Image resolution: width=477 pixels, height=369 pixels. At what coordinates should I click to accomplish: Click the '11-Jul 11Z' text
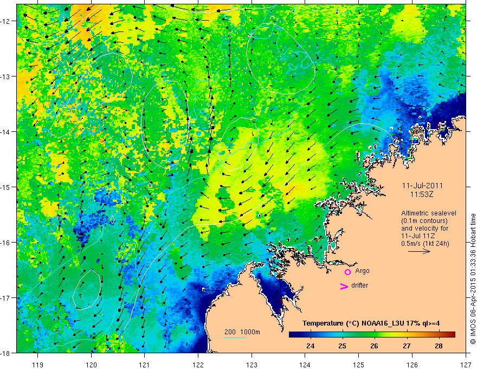[418, 236]
